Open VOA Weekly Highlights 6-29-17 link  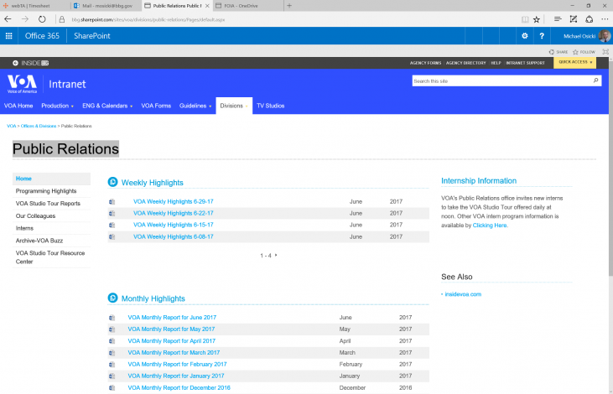click(173, 201)
